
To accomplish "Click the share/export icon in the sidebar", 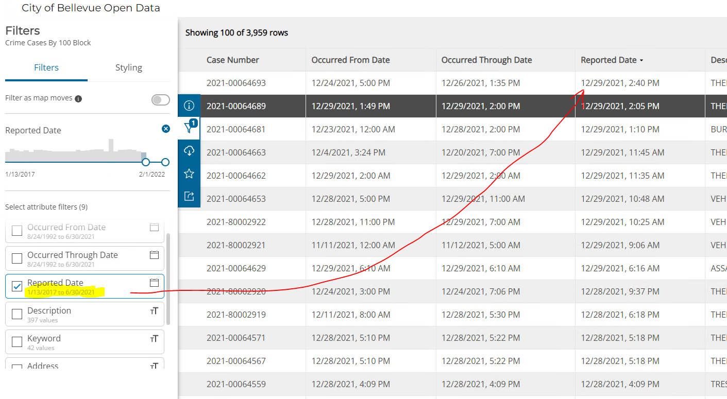I will [x=189, y=196].
